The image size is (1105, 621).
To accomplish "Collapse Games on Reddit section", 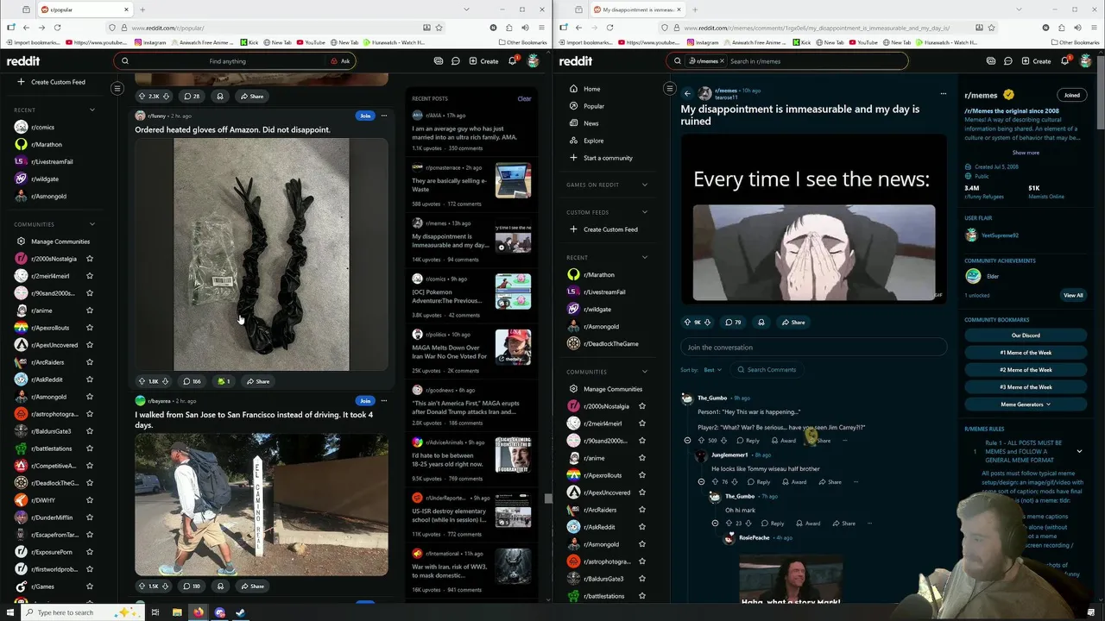I will pos(644,185).
